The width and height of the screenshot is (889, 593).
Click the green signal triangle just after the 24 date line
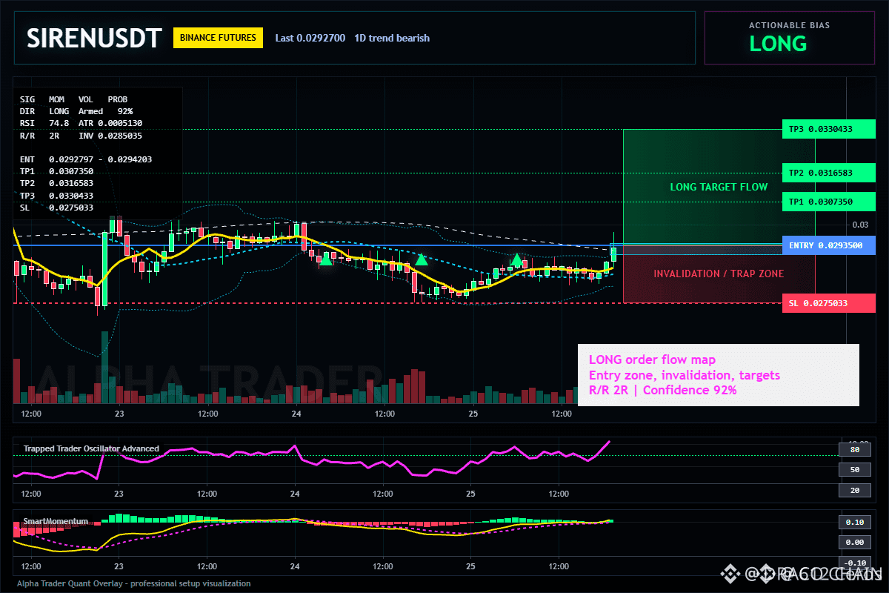pos(325,258)
